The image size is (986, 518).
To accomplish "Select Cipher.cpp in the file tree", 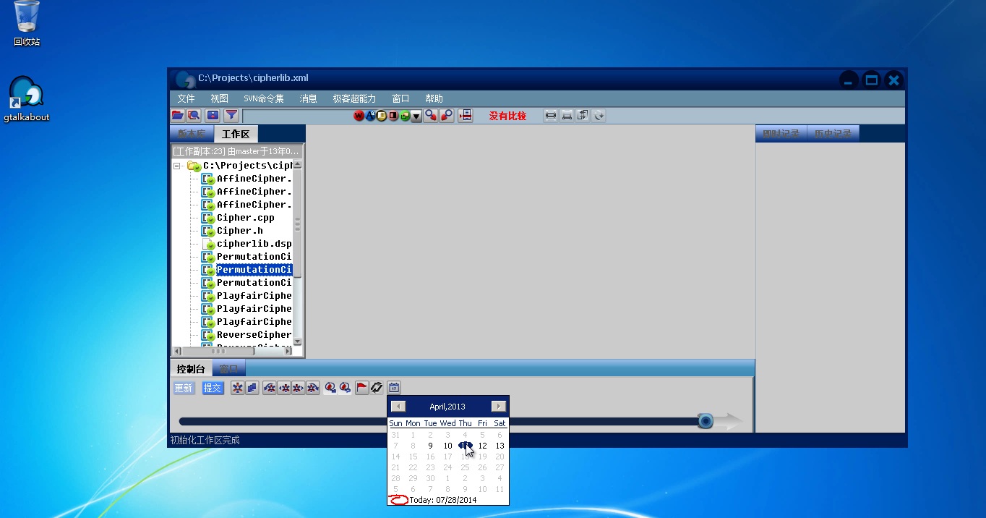I will coord(246,218).
